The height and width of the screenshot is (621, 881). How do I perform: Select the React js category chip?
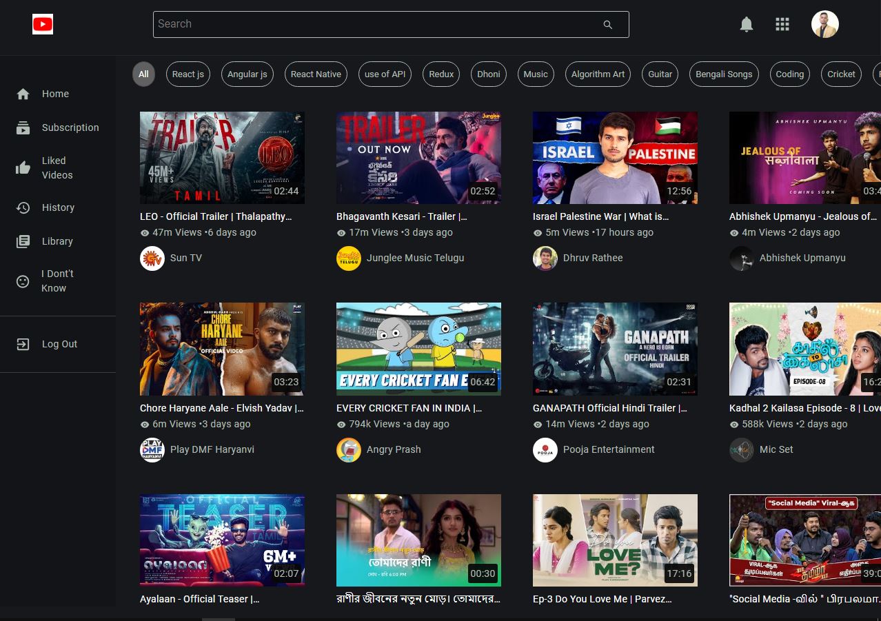point(188,74)
